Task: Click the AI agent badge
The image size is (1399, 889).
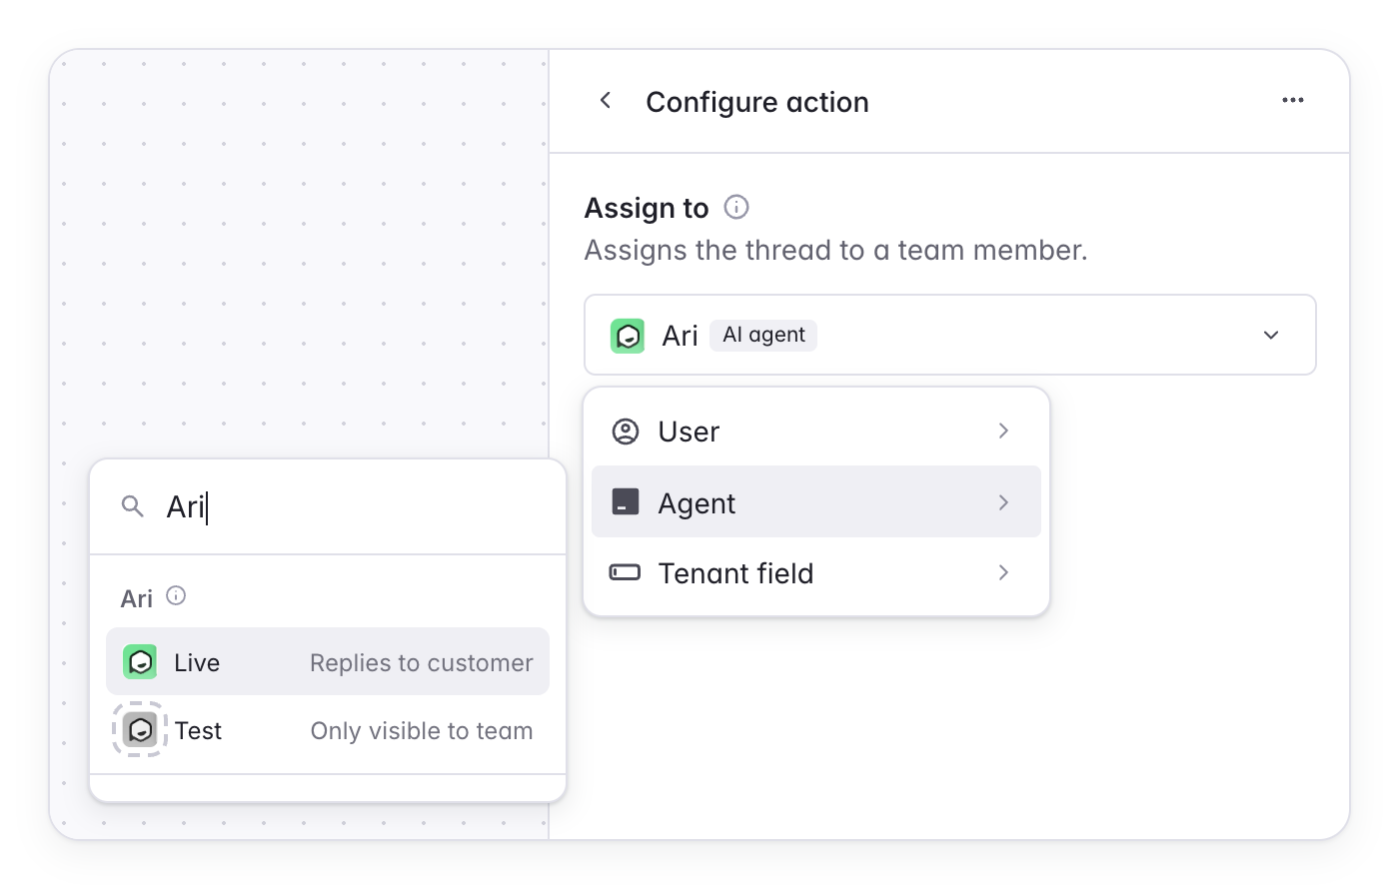Action: (763, 336)
